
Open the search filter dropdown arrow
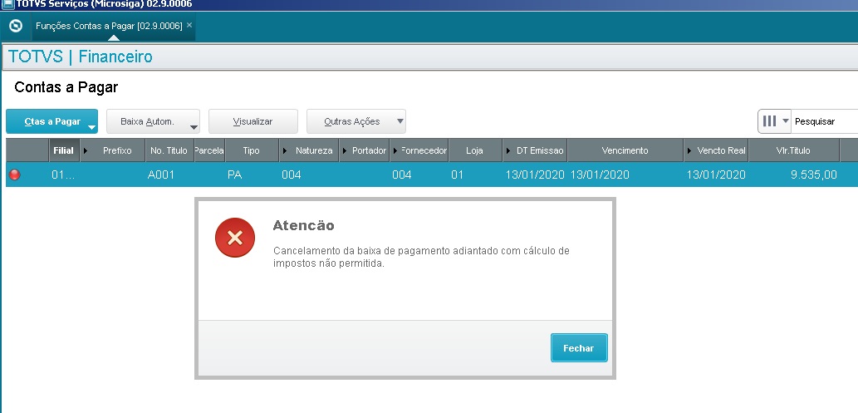[x=785, y=121]
